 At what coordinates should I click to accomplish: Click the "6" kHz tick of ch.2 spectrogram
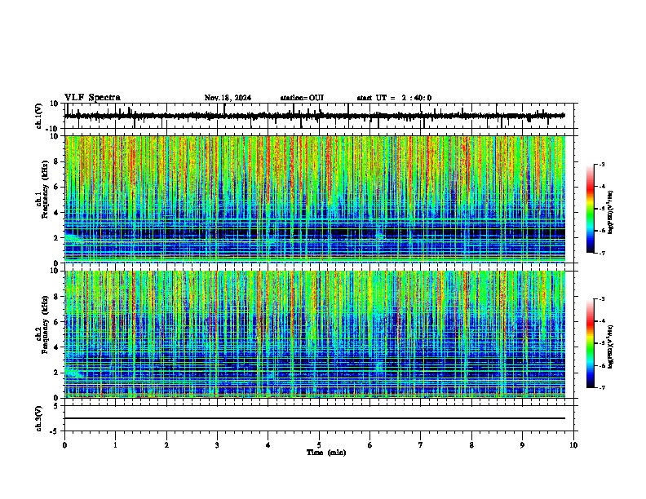click(x=57, y=321)
